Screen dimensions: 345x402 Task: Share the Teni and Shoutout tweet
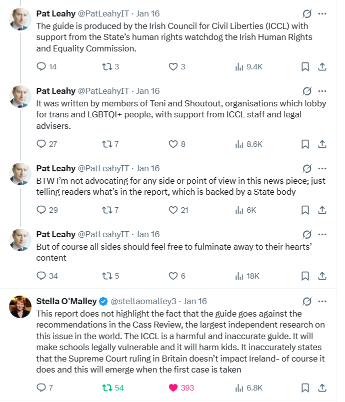click(322, 144)
